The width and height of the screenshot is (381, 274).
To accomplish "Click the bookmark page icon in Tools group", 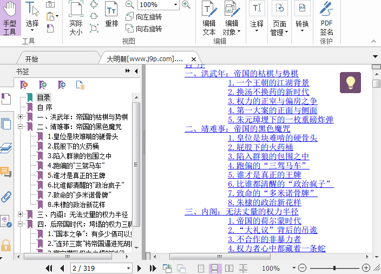I will tap(50, 29).
